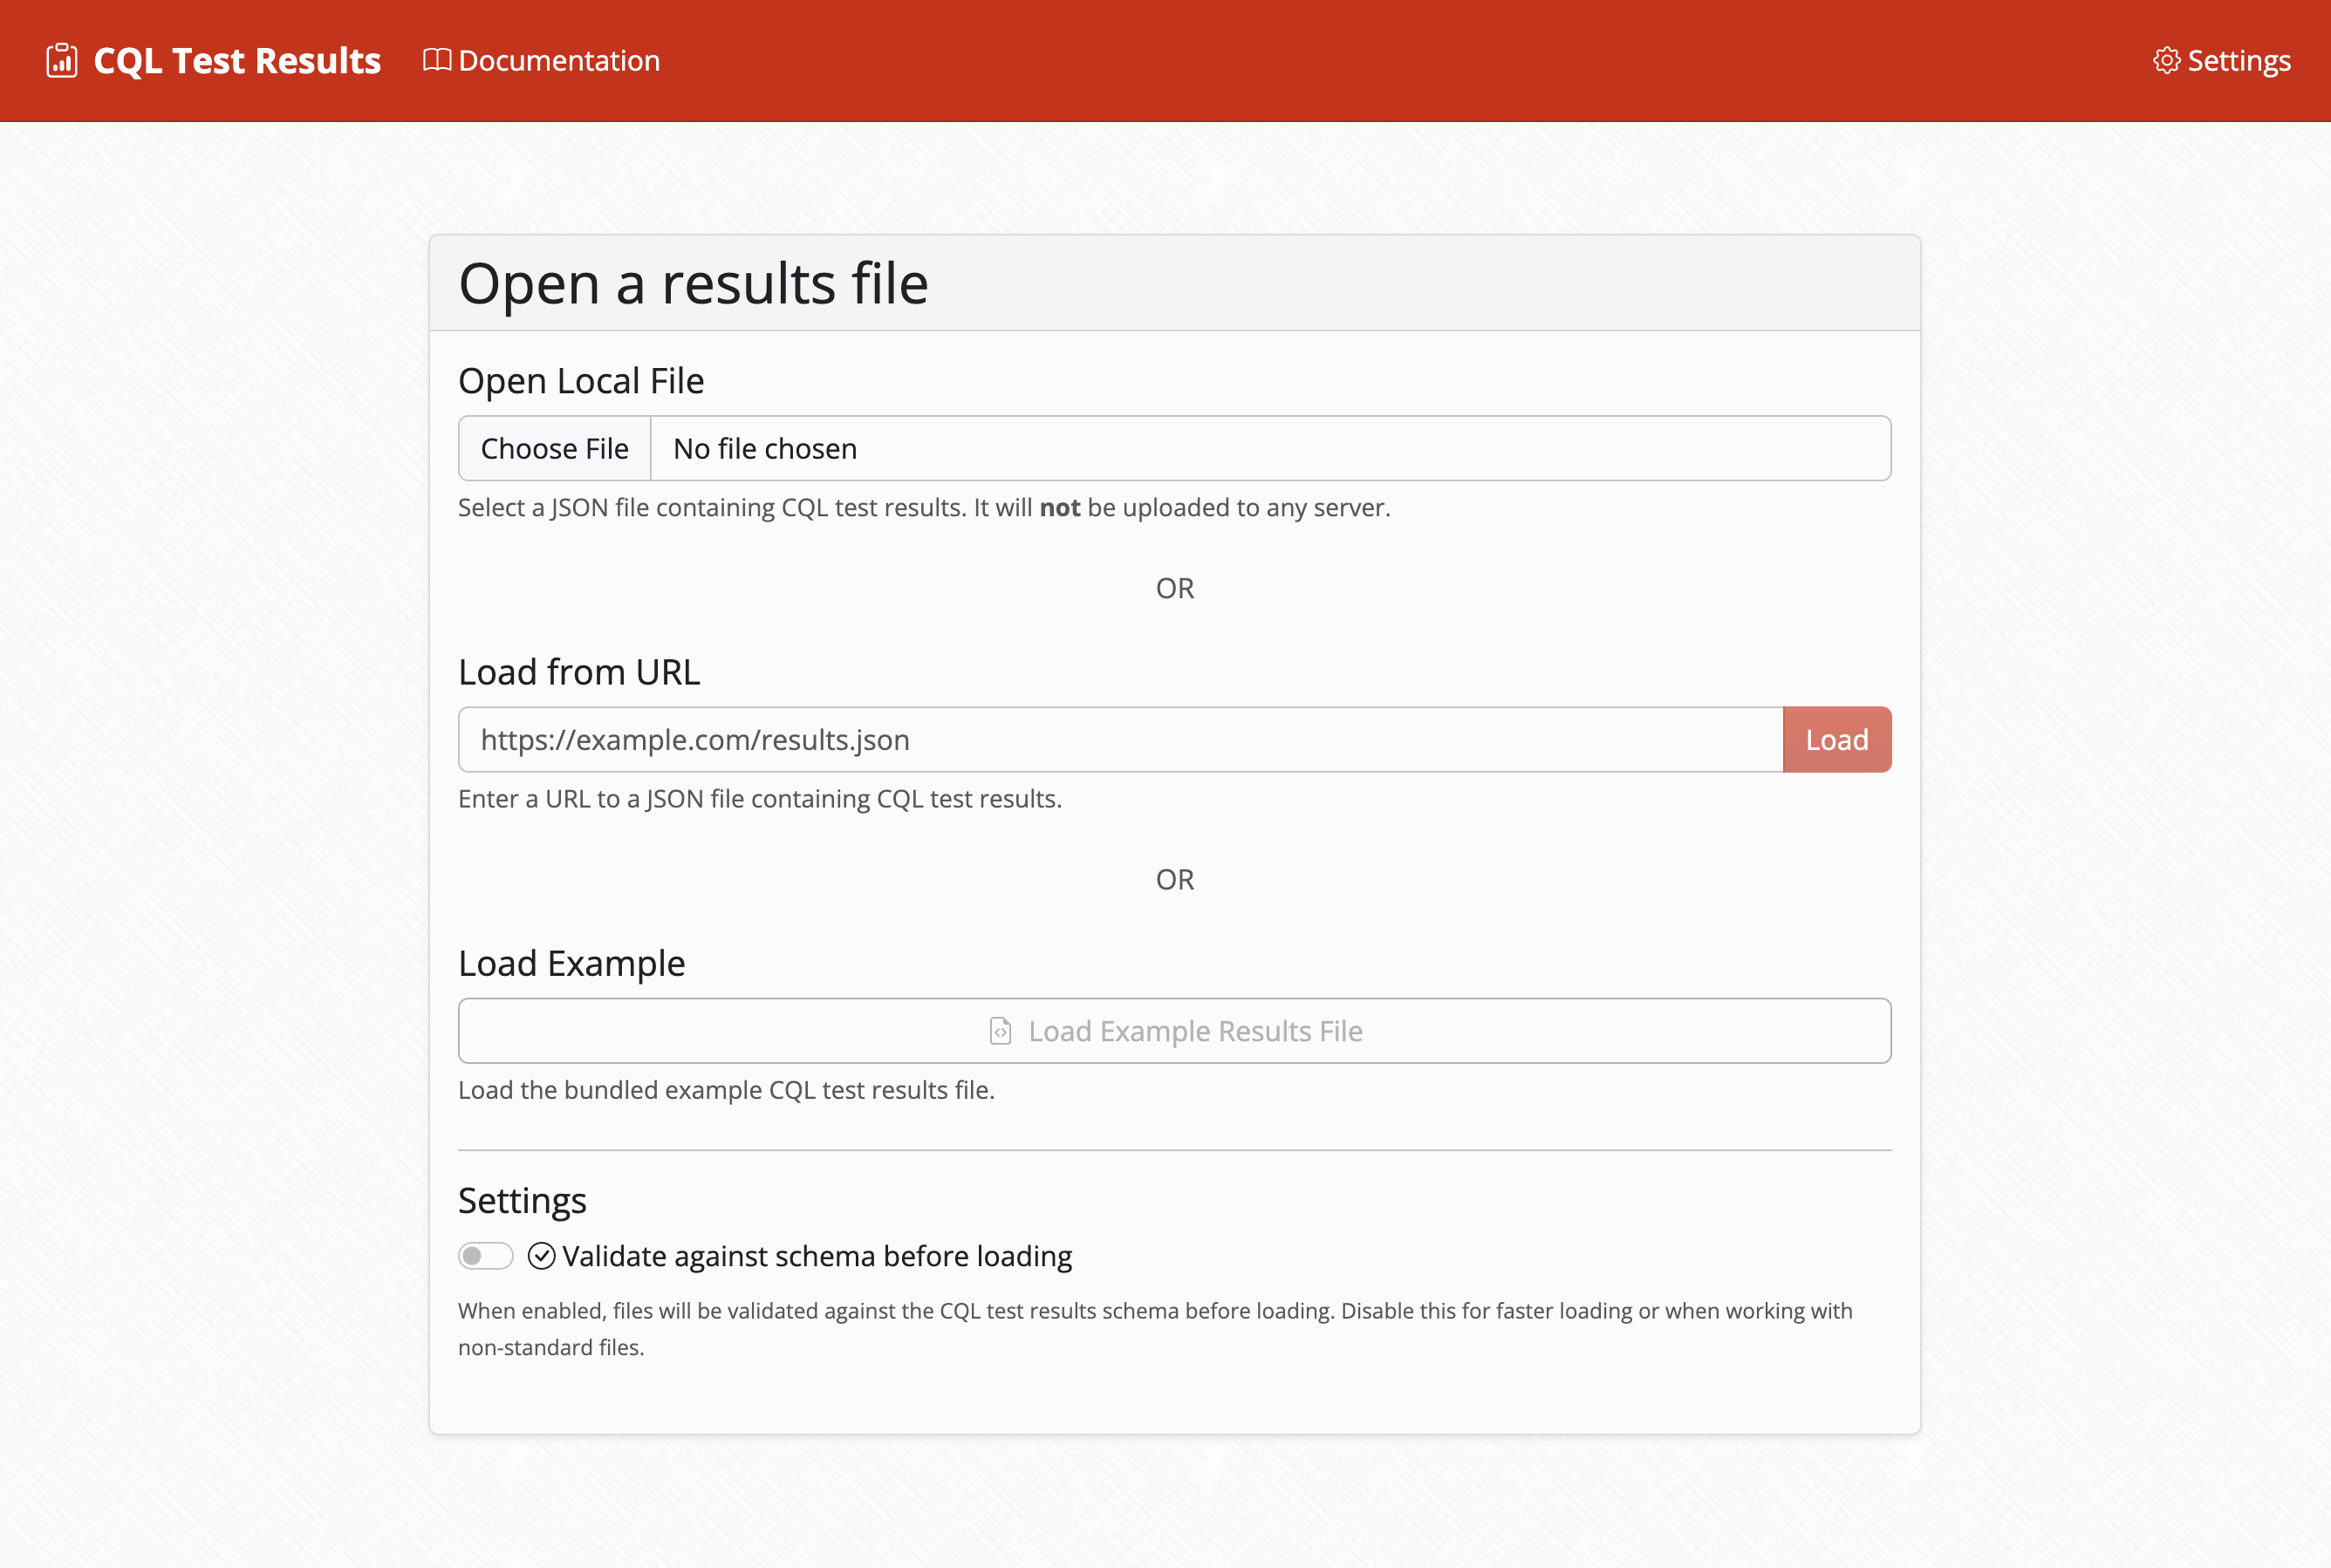Select the URL input showing results.json
Viewport: 2331px width, 1568px height.
coord(1100,739)
